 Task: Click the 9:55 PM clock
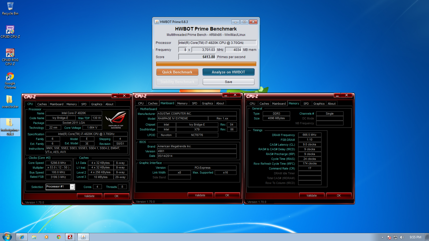[x=415, y=237]
